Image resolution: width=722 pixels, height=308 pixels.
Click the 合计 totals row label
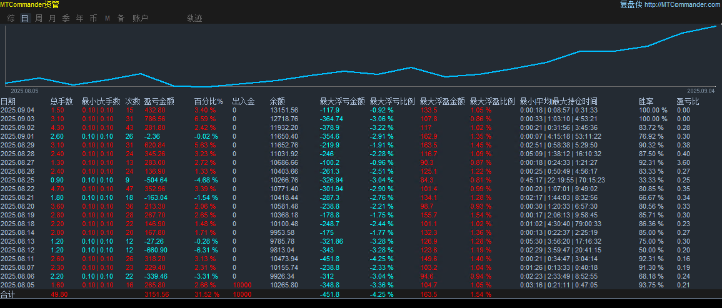pyautogui.click(x=8, y=294)
